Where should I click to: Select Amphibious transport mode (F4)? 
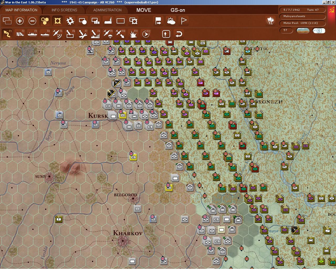tap(45, 34)
